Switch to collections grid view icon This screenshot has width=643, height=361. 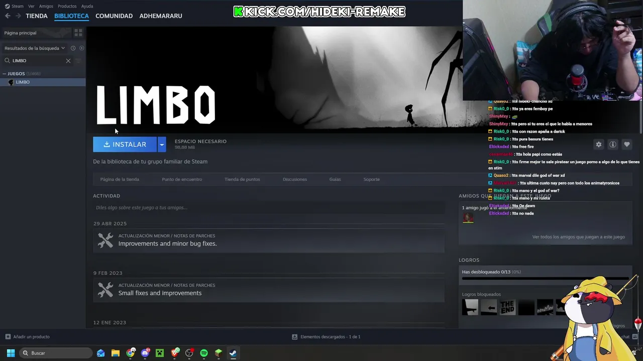[x=78, y=33]
